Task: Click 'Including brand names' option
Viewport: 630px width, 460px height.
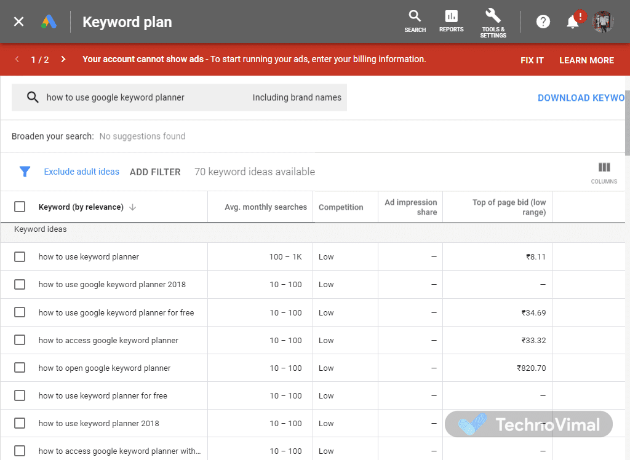Action: coord(297,97)
